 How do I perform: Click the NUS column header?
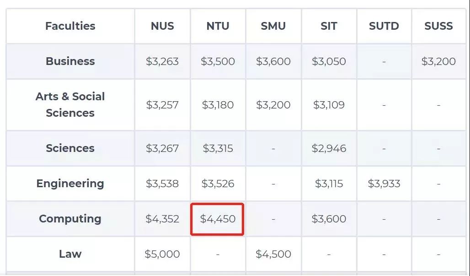[x=162, y=26]
